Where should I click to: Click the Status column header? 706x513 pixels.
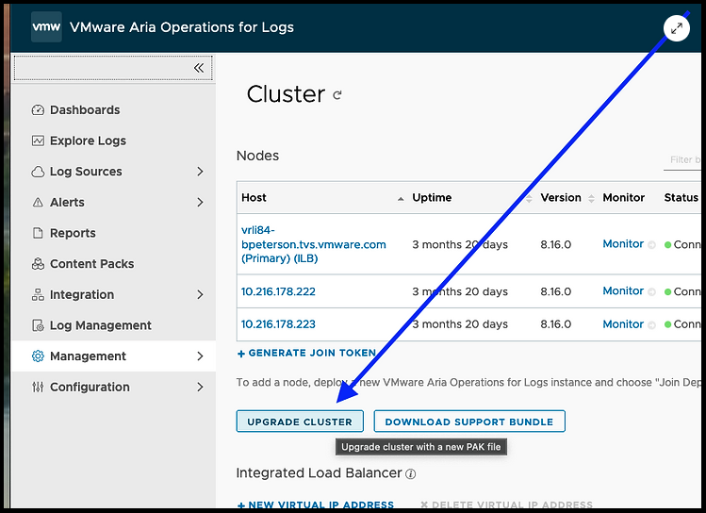(x=681, y=197)
